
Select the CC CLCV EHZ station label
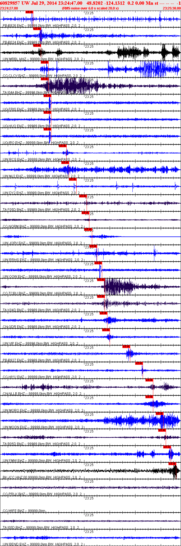42,76
